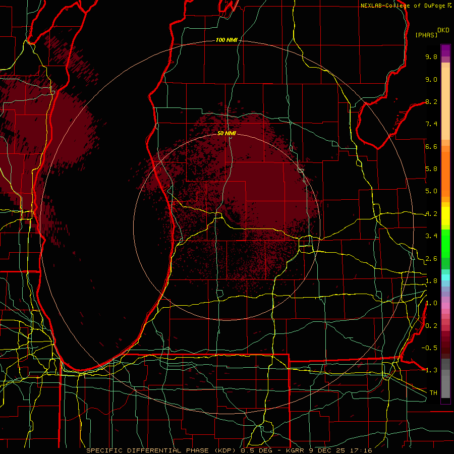Click the 9.8 value on the color scale

431,57
